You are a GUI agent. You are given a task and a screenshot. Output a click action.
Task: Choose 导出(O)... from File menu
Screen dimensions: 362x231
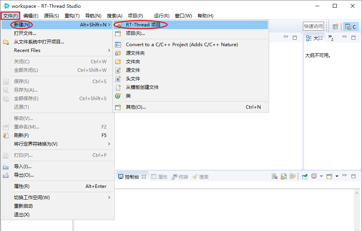coord(57,175)
